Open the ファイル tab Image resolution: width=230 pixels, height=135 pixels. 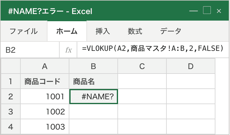[24, 31]
